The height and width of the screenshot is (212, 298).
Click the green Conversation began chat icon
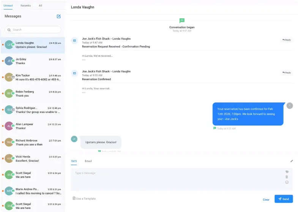tap(182, 20)
